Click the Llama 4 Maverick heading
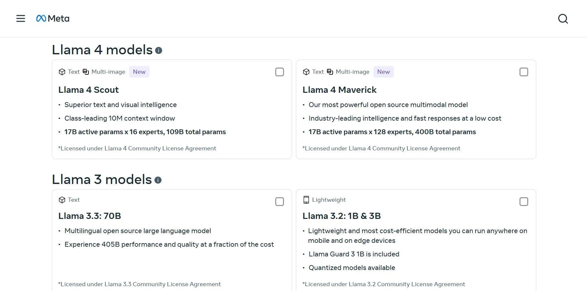 [339, 90]
